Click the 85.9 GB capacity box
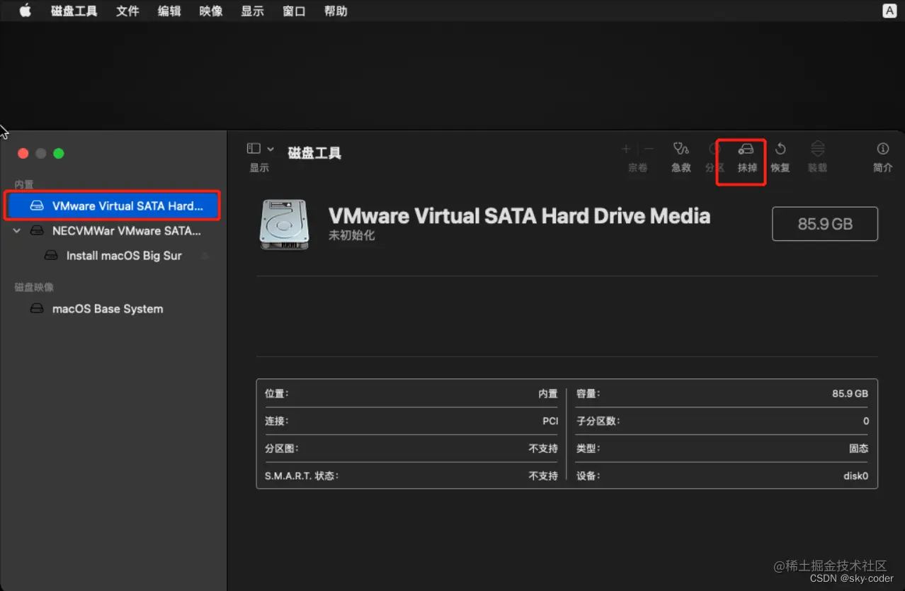The width and height of the screenshot is (905, 591). tap(825, 224)
